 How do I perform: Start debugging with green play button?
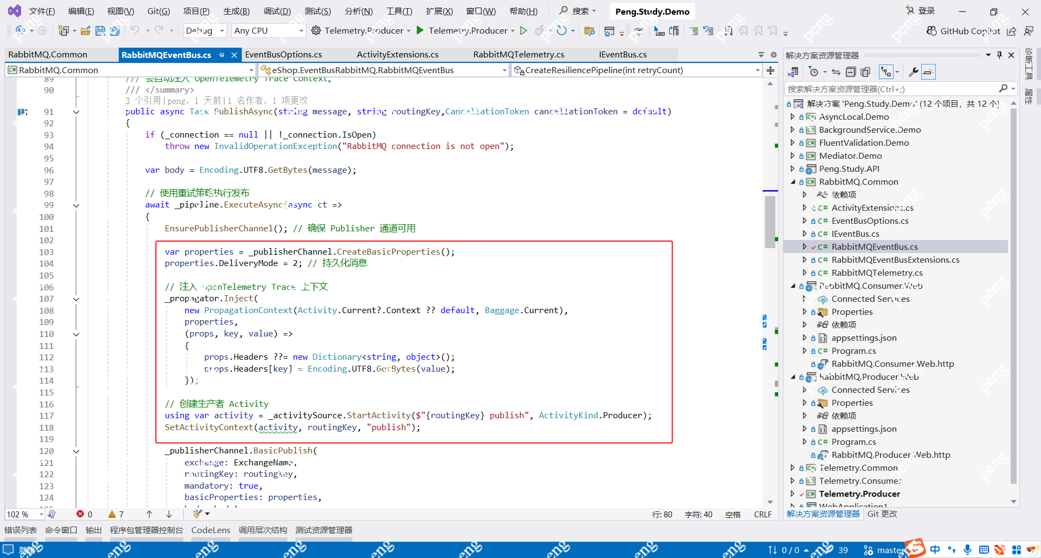[x=420, y=30]
